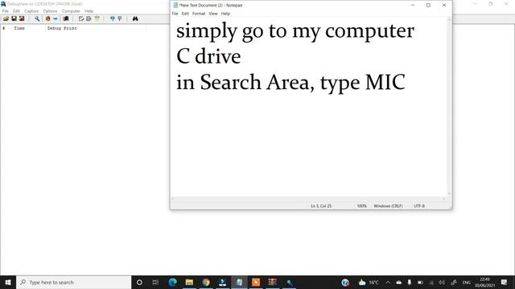
Task: Click "Windows (CRLF)" in Notepad status bar
Action: [388, 206]
